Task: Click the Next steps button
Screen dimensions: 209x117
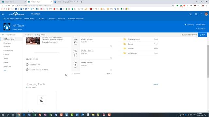Action: click(201, 25)
